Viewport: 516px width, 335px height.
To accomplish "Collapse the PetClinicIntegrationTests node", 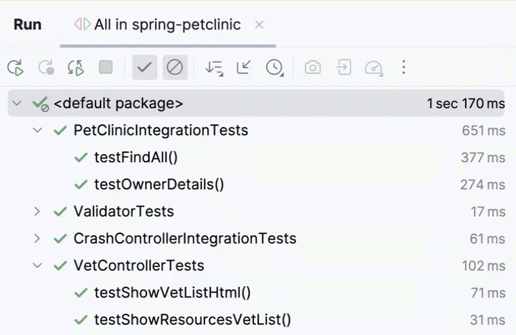I will 37,130.
